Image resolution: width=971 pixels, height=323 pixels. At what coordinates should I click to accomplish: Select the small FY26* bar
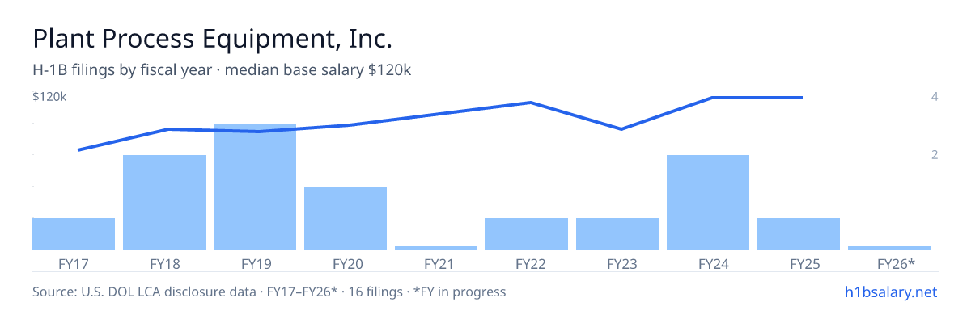tap(889, 247)
